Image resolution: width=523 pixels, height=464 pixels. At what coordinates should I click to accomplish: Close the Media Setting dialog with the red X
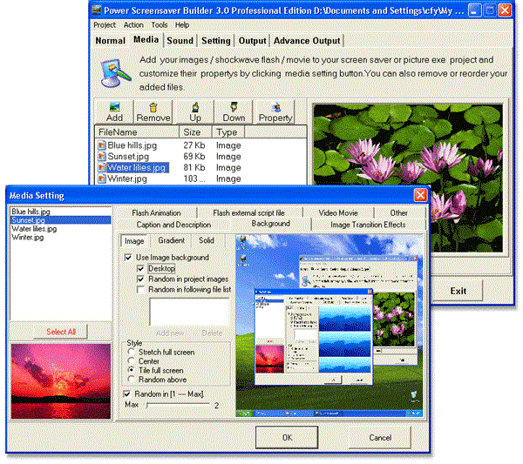tap(420, 195)
